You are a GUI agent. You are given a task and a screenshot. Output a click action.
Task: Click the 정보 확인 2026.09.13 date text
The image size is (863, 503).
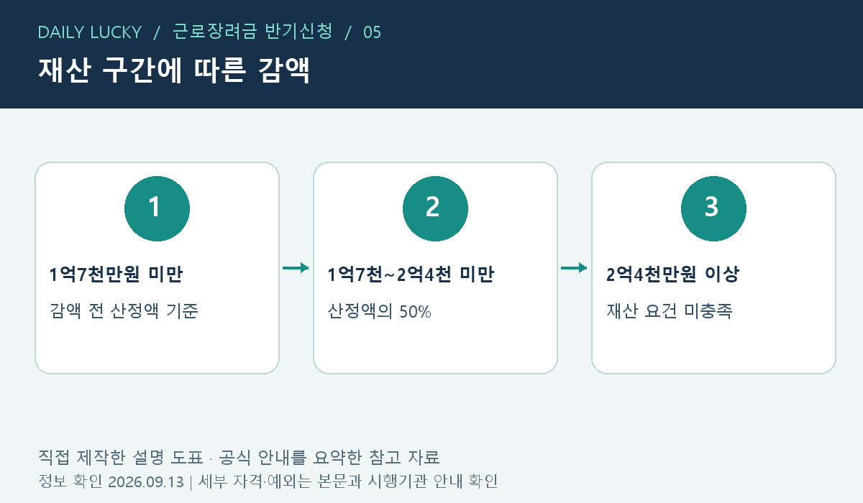click(111, 481)
